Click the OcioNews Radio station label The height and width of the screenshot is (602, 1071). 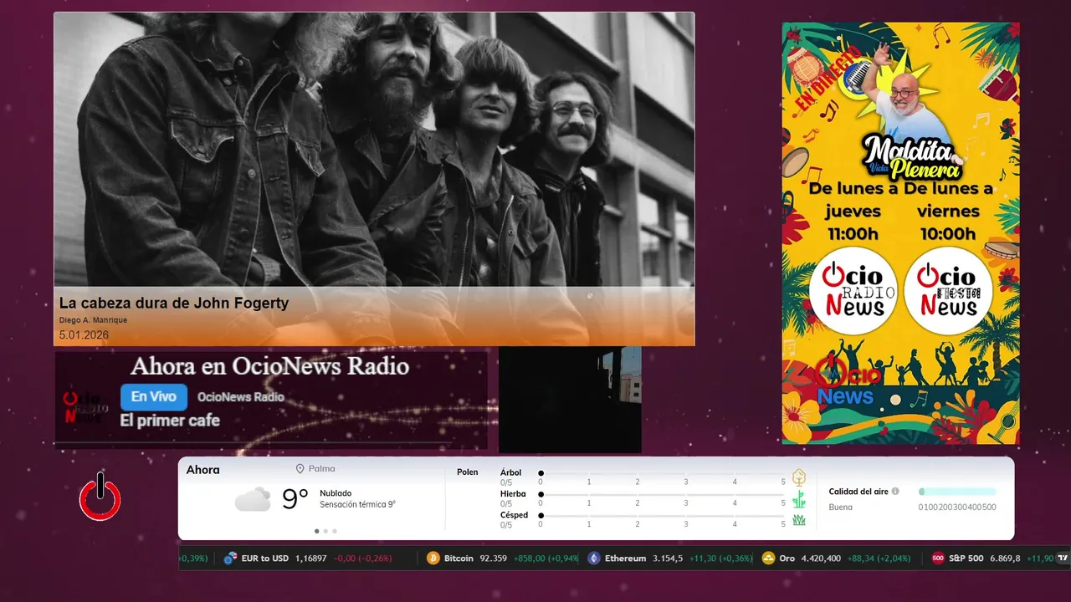(x=241, y=397)
